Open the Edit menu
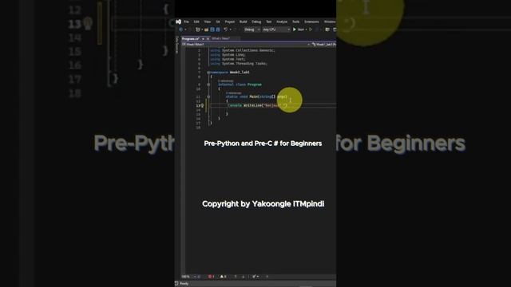The width and height of the screenshot is (511, 287). click(x=196, y=22)
